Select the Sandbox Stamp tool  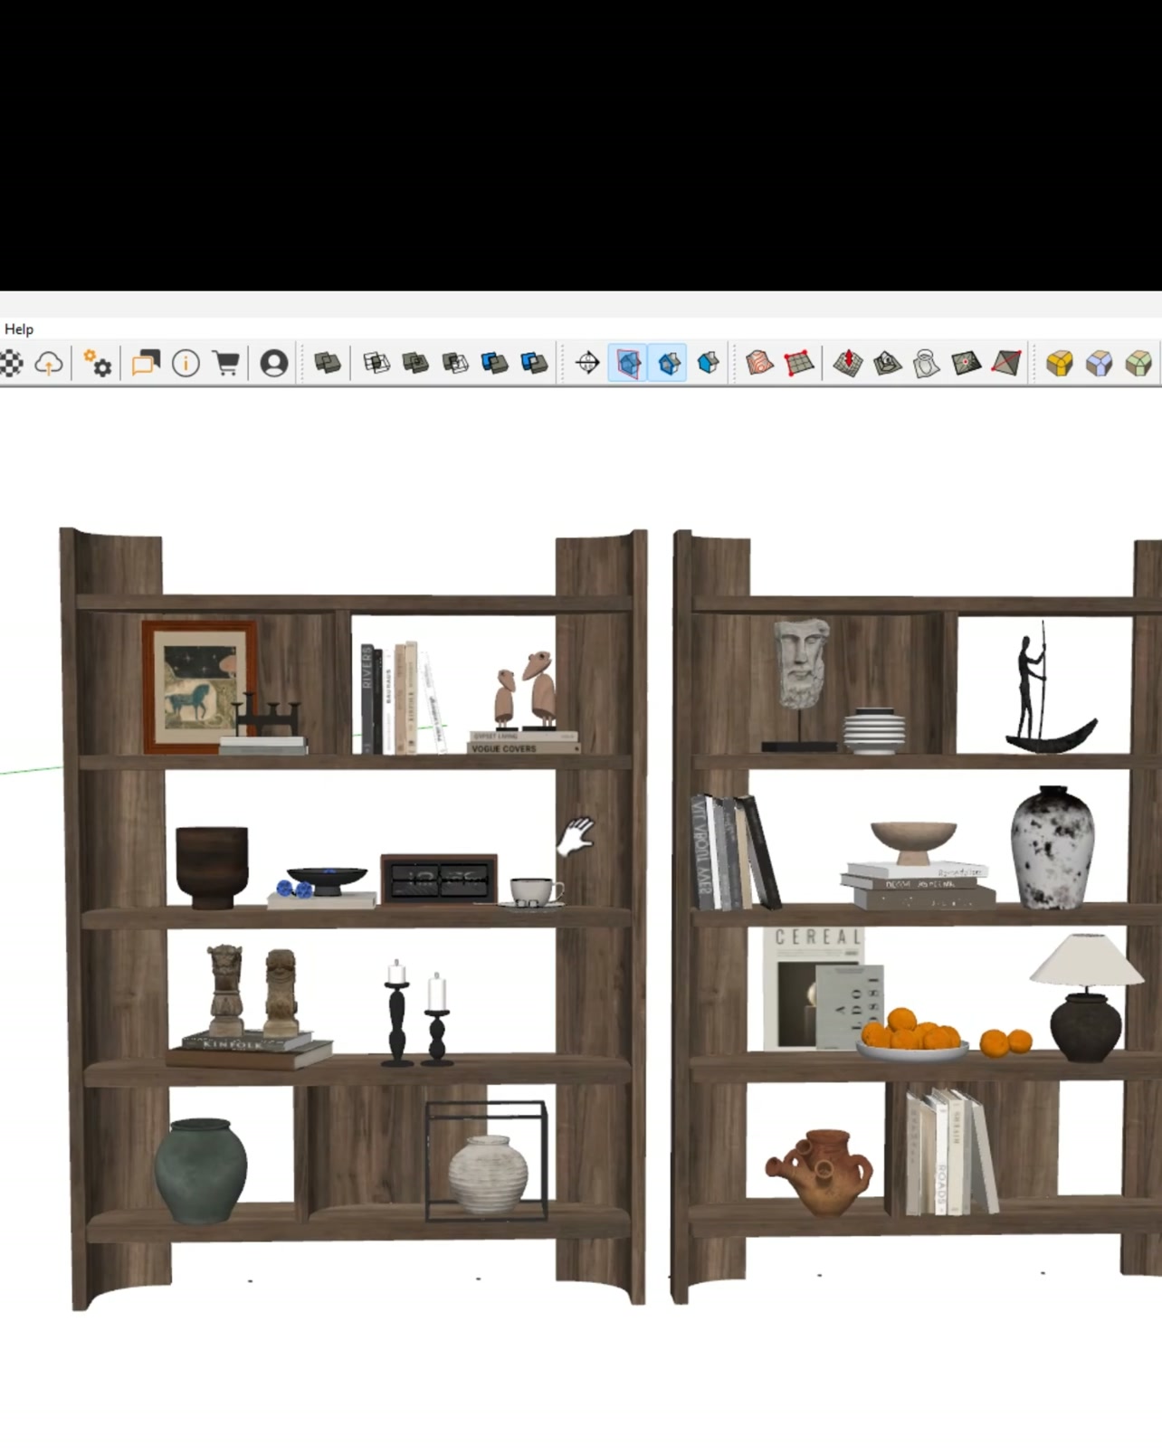[x=887, y=364]
